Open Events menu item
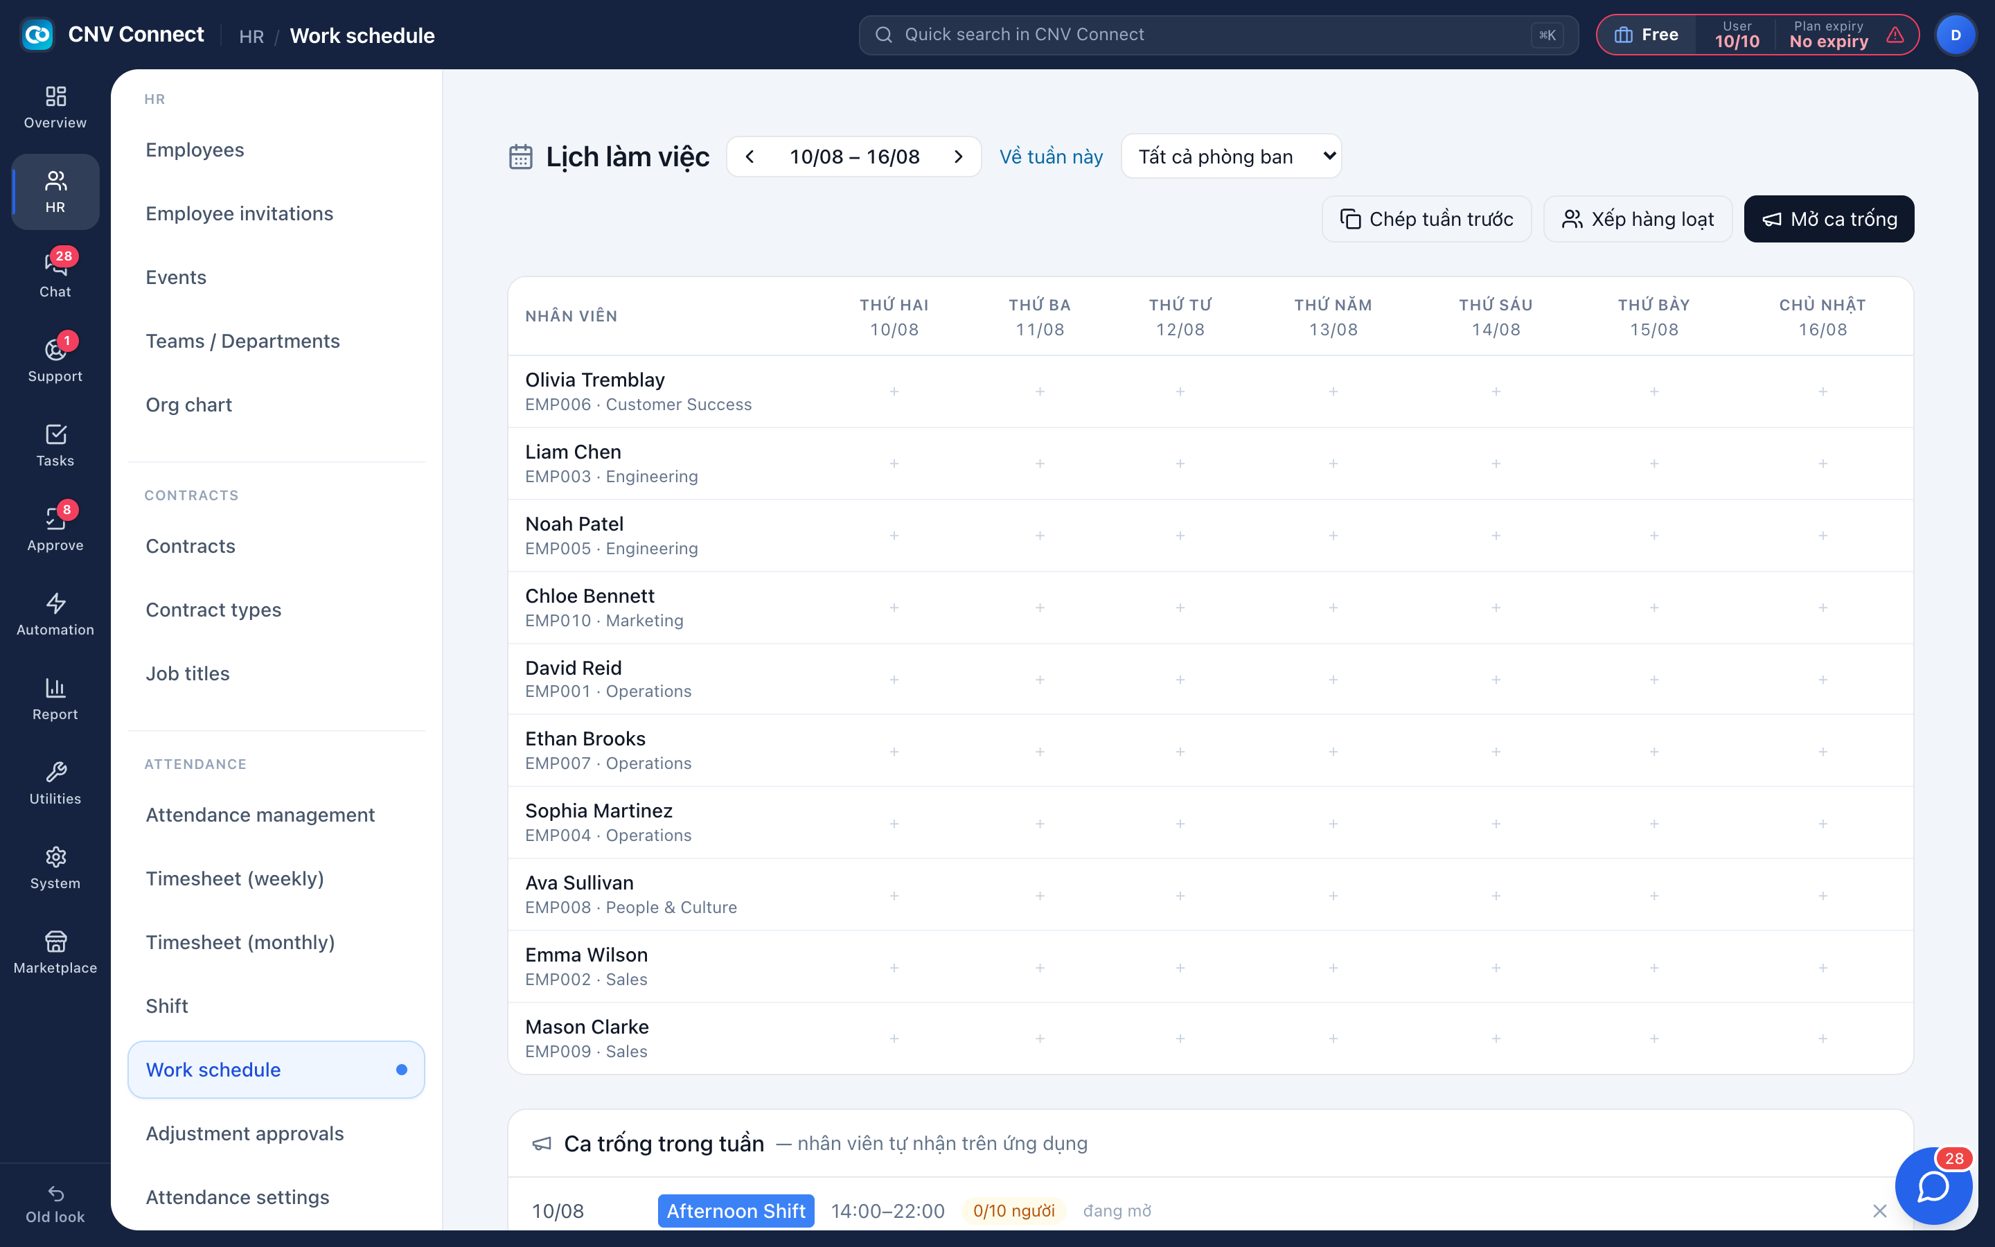 [276, 277]
